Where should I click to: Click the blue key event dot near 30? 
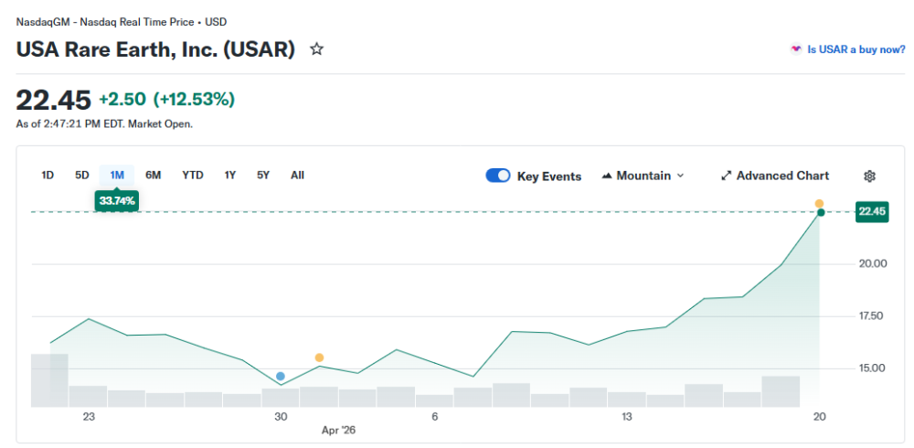pos(281,376)
